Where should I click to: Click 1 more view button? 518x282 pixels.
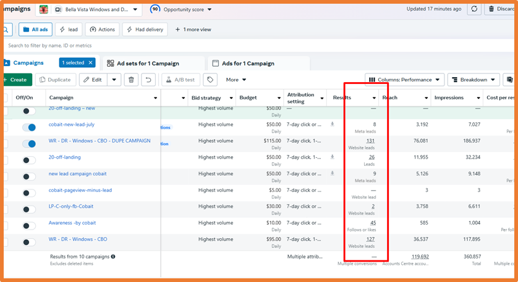193,30
